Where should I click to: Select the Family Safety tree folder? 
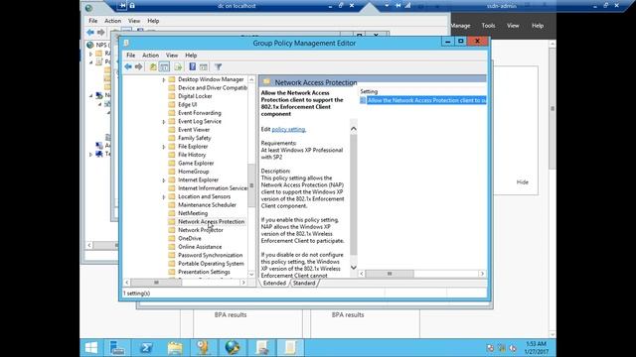195,138
